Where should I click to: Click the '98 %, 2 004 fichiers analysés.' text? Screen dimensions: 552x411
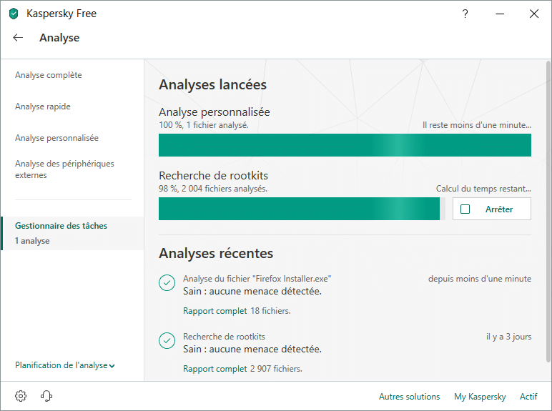click(x=213, y=189)
